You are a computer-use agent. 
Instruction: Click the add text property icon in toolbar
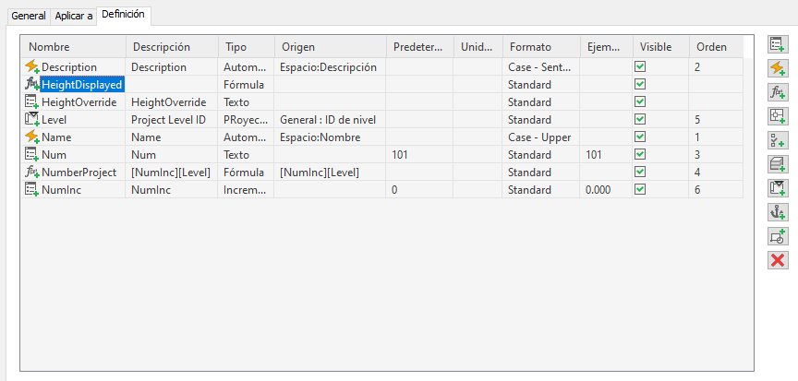(x=778, y=44)
